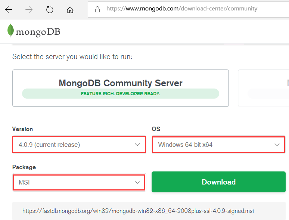The width and height of the screenshot is (289, 220).
Task: Click the OS label
Action: click(x=156, y=129)
